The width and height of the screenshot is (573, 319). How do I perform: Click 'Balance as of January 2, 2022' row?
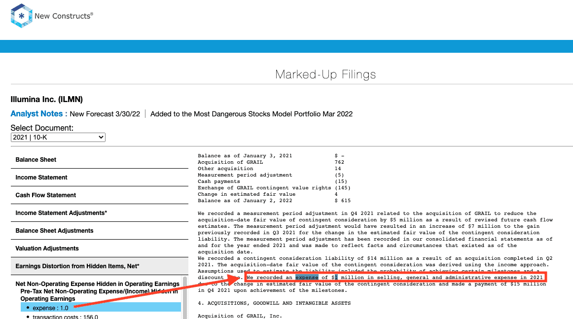pos(274,201)
